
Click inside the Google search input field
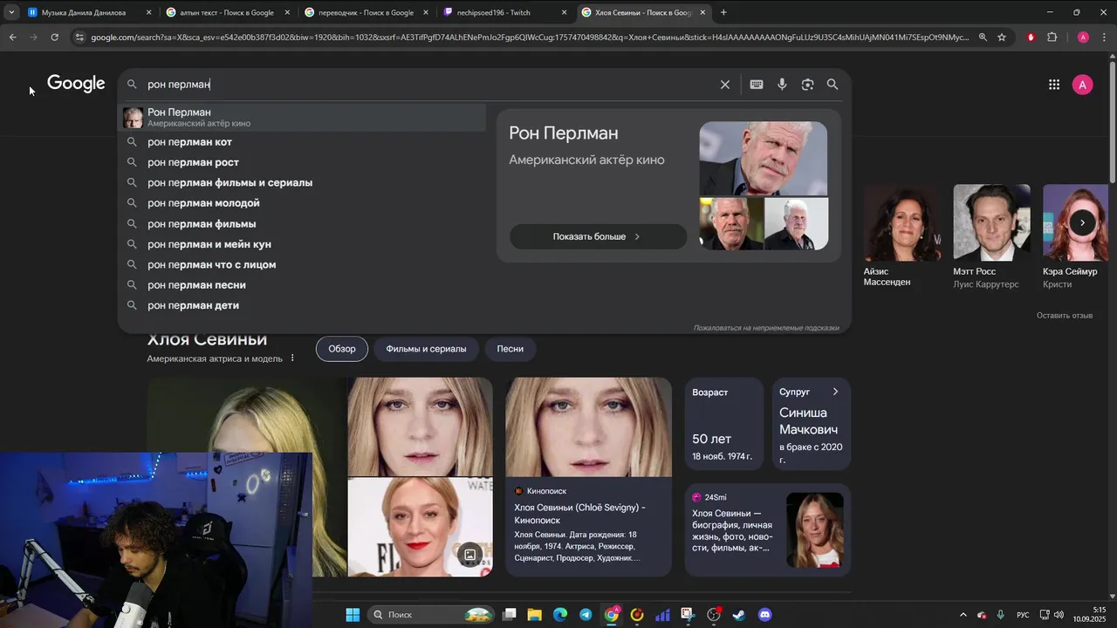(428, 85)
